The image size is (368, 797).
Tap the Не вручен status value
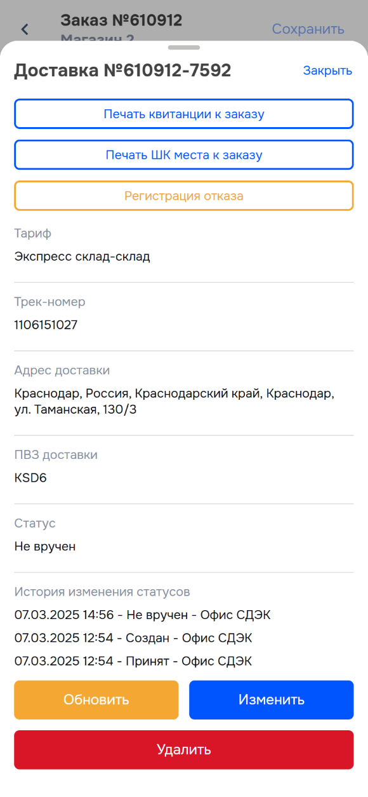point(45,546)
